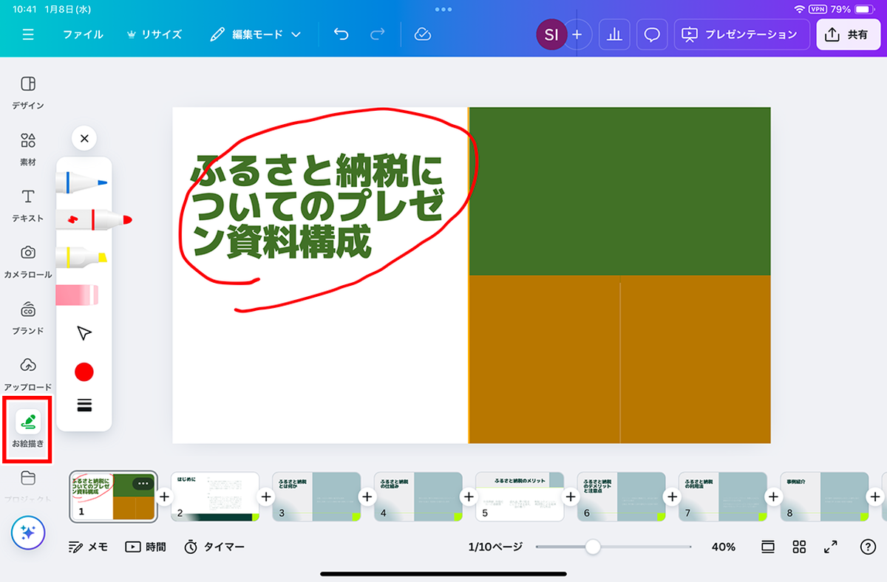
Task: Toggle the page thumbnail strip view
Action: [x=768, y=547]
